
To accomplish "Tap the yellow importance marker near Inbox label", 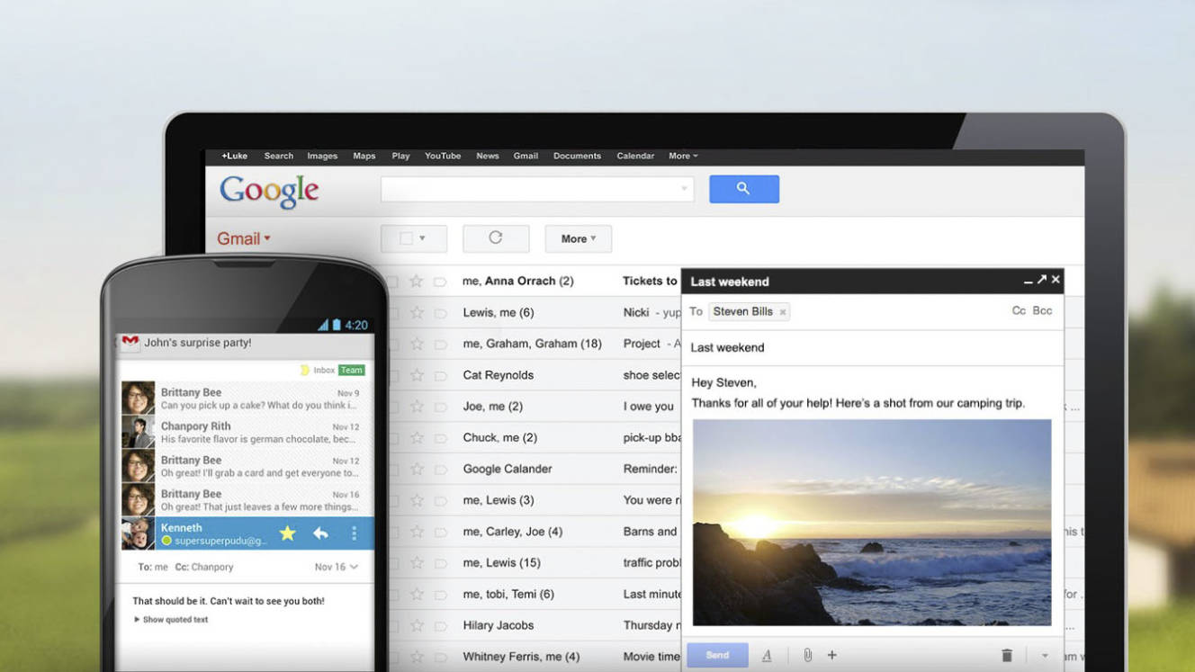I will (304, 370).
